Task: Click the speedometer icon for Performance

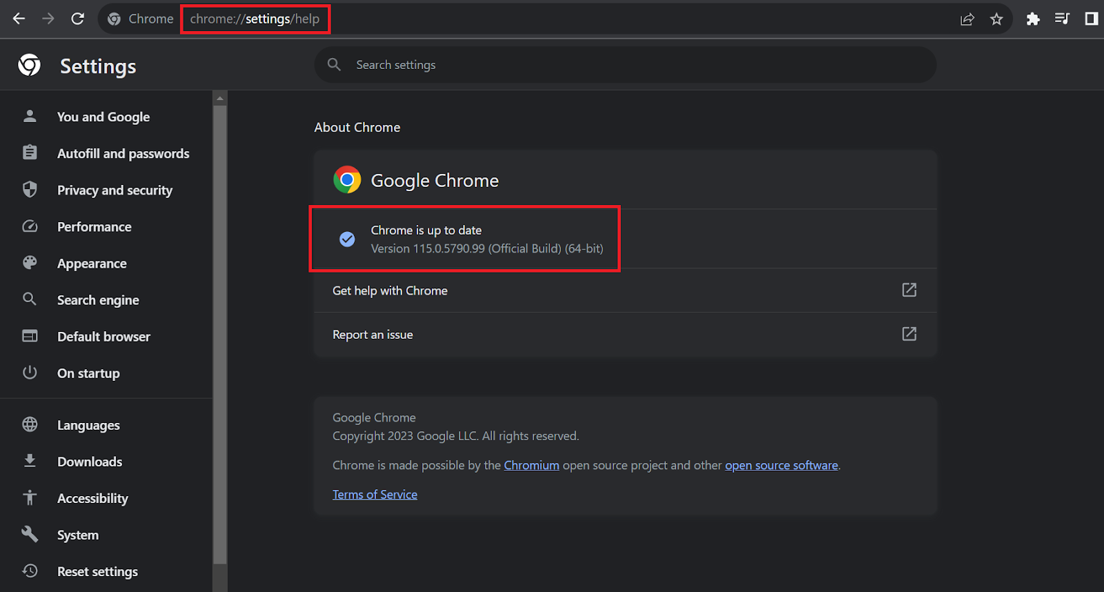Action: 30,226
